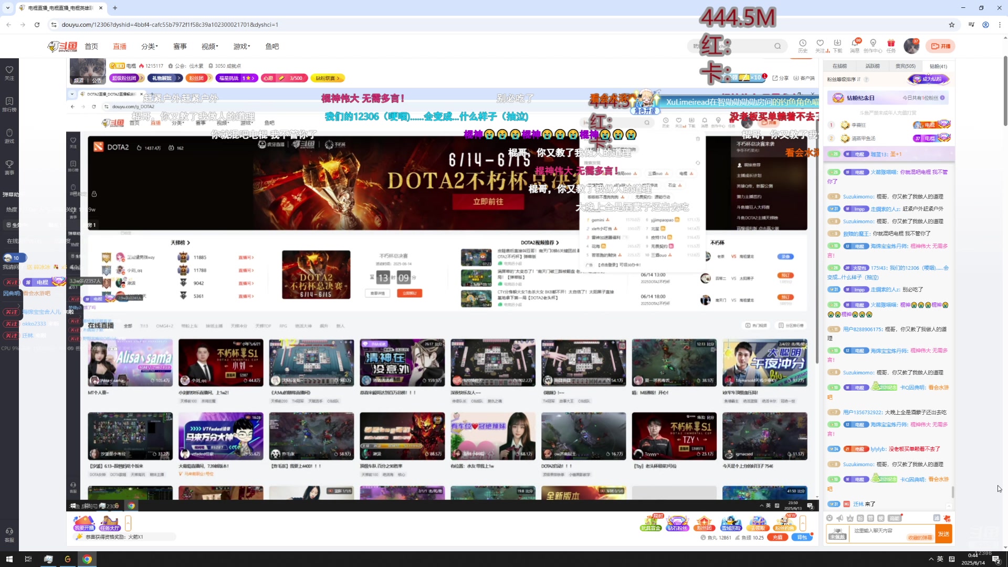Click the search magnifier icon

click(x=778, y=46)
